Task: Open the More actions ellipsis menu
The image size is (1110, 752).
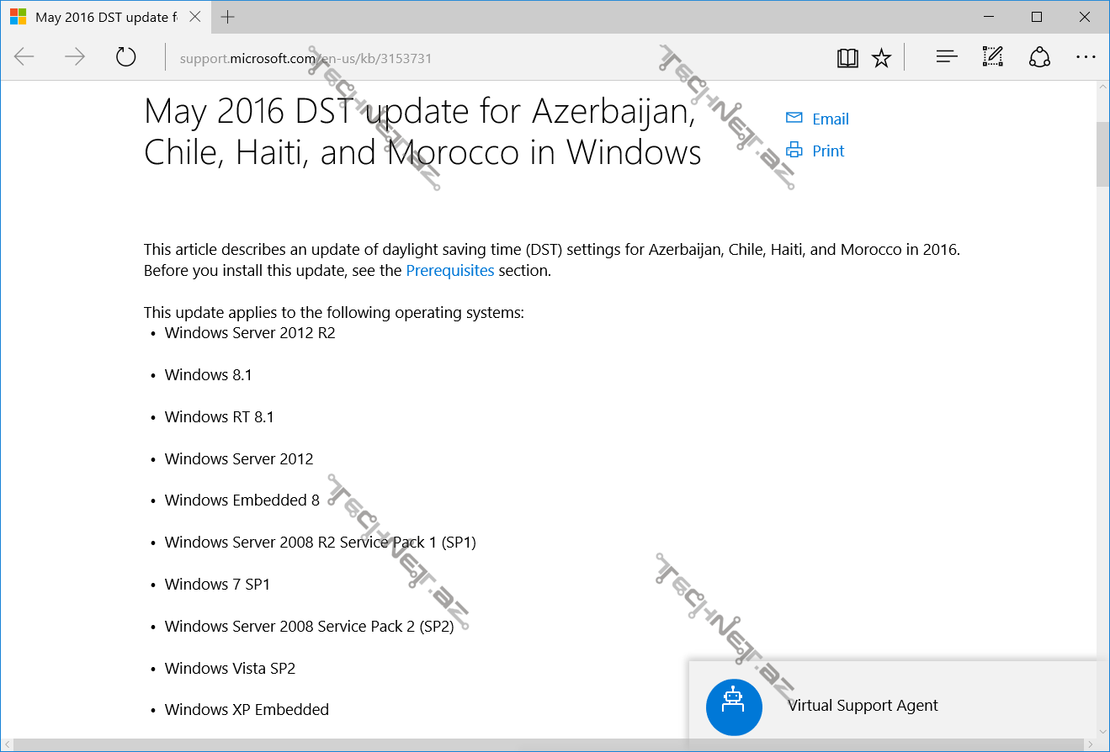Action: pos(1086,57)
